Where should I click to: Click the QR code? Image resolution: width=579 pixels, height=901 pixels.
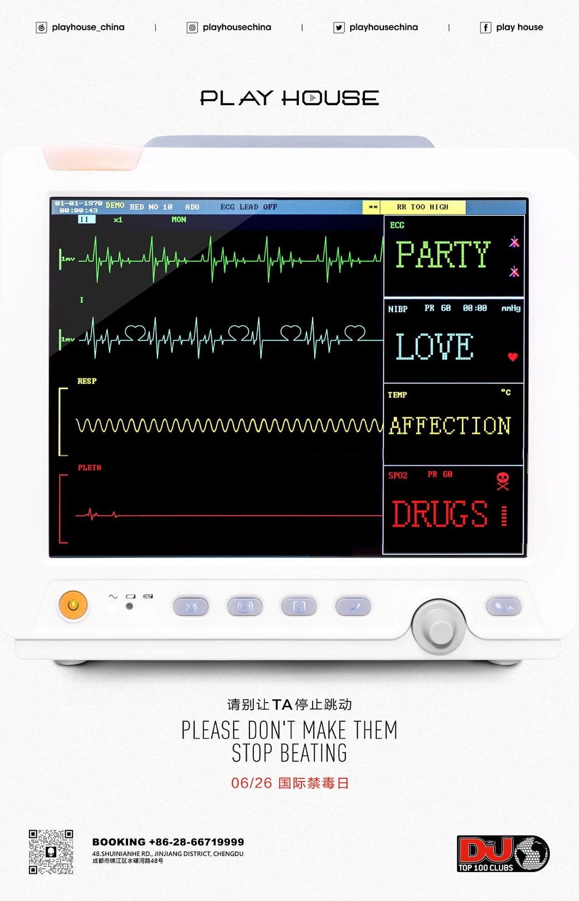[x=51, y=852]
